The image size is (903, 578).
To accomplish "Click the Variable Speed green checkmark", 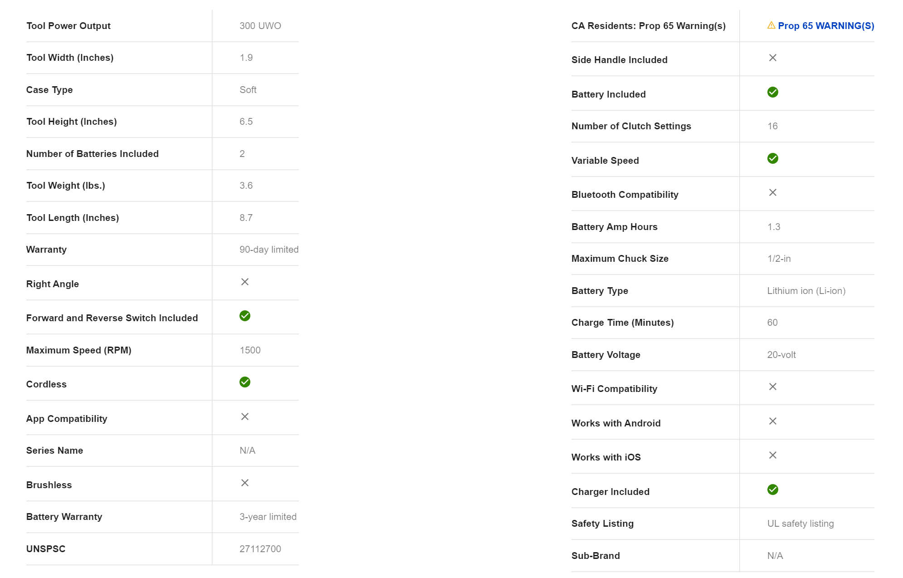I will point(772,158).
